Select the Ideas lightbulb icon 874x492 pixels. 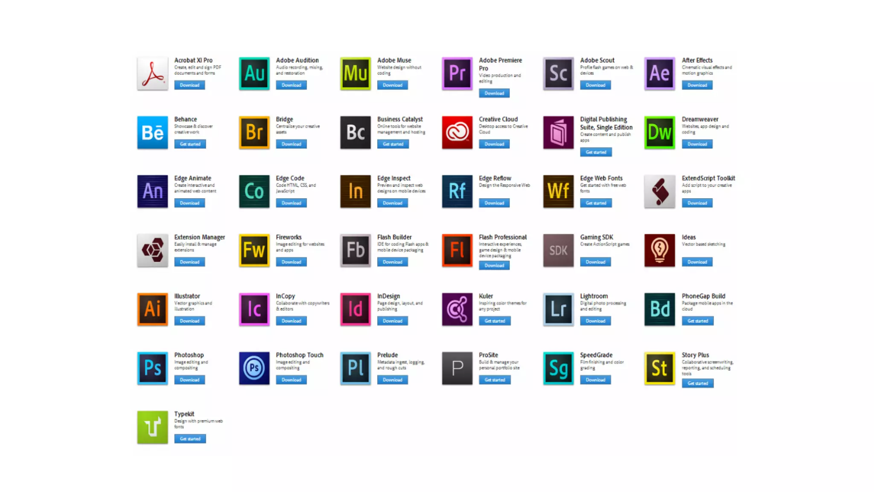pyautogui.click(x=659, y=250)
